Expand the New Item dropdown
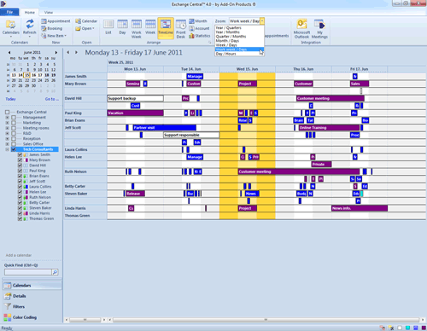 pos(66,36)
